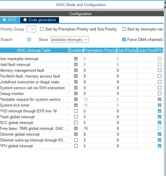Click the Configuration section header bar

(82, 14)
